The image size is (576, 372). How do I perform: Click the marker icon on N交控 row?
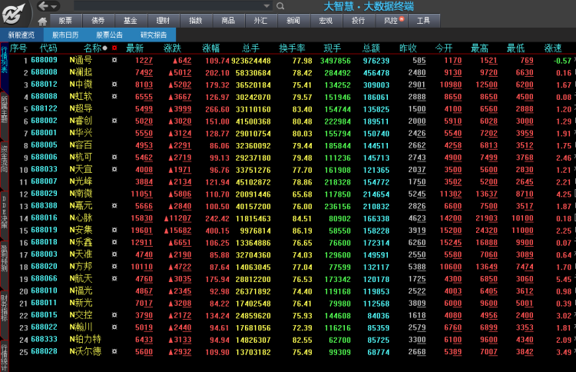(114, 314)
